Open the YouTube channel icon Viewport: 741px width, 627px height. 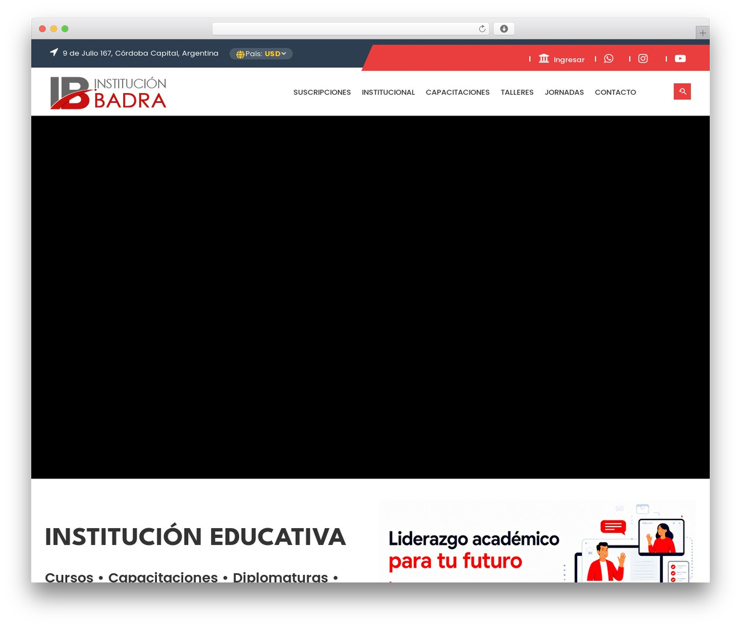(x=680, y=58)
